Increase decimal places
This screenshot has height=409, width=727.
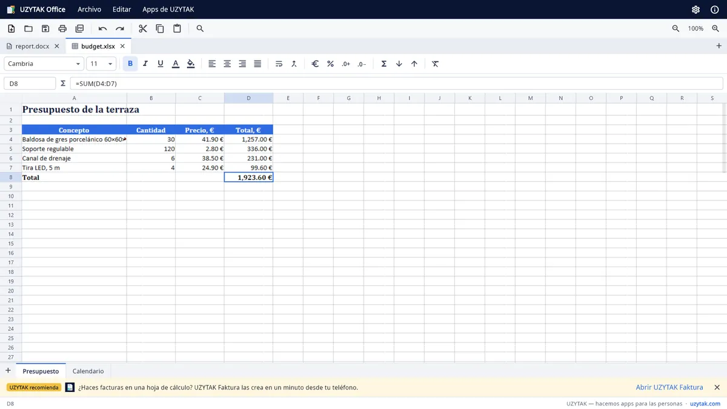(x=346, y=64)
